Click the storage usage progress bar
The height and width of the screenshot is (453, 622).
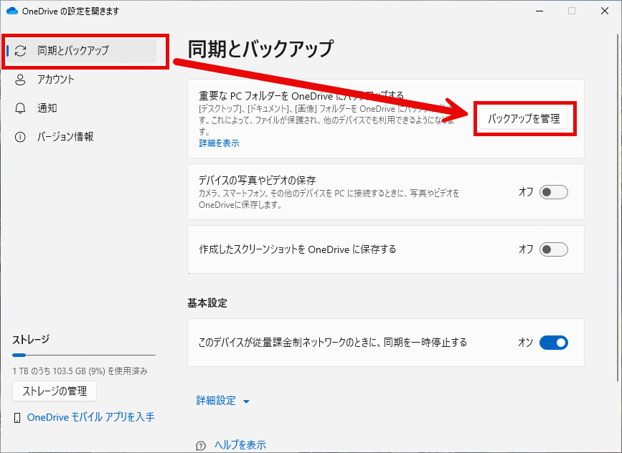pyautogui.click(x=84, y=355)
